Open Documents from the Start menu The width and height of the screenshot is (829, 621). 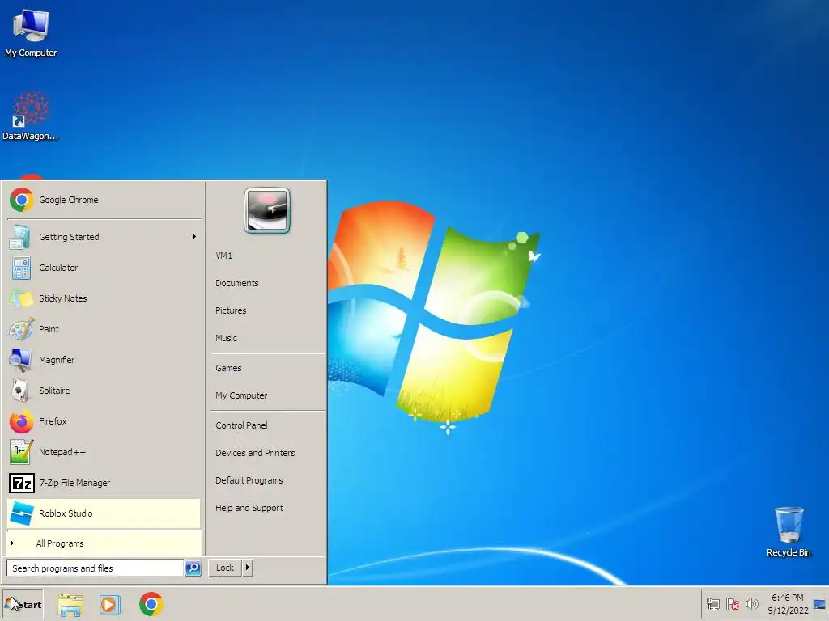click(237, 283)
